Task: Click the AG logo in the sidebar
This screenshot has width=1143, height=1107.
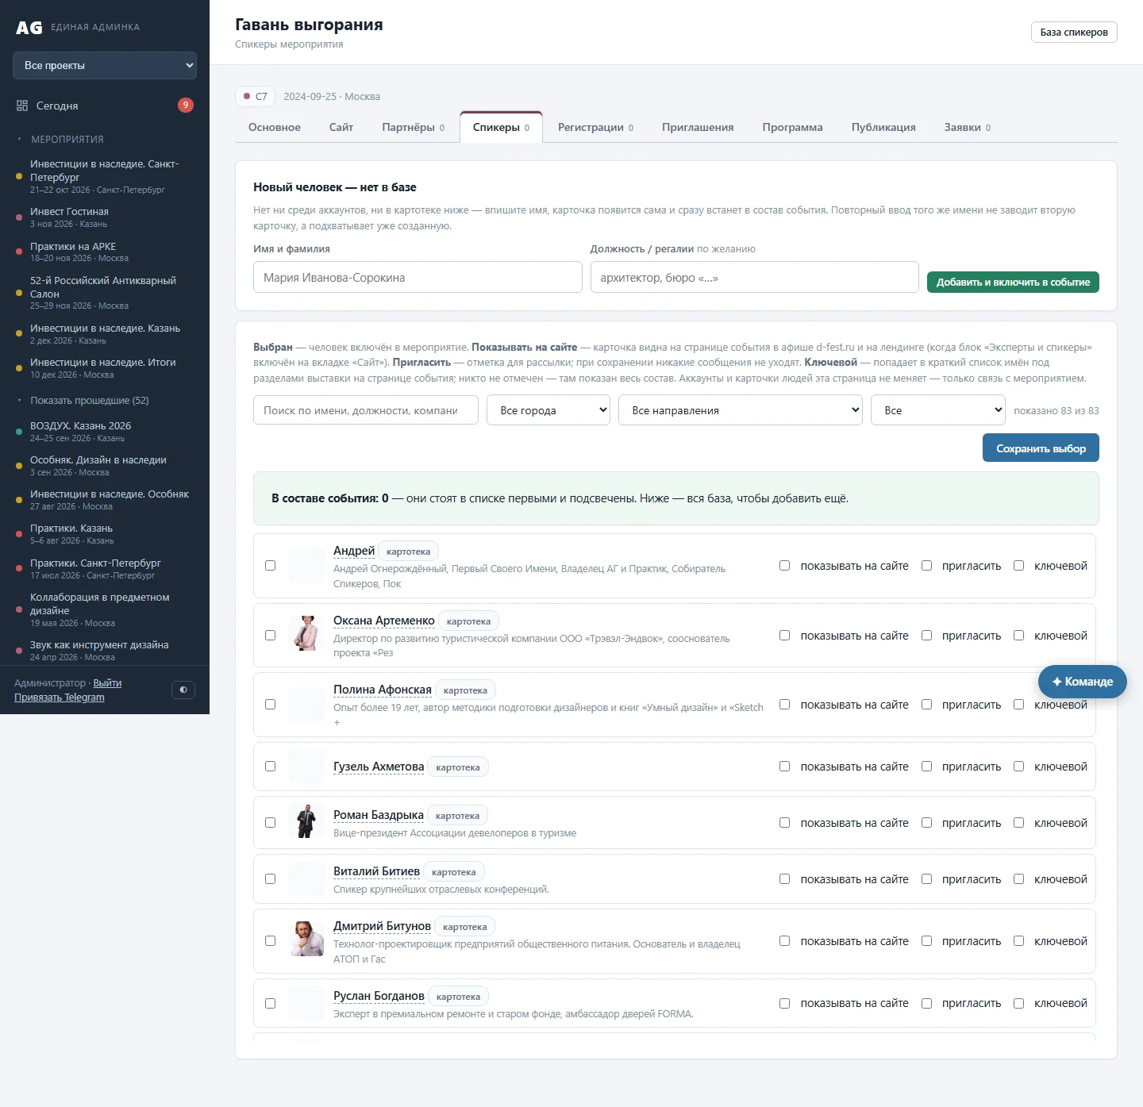Action: 29,28
